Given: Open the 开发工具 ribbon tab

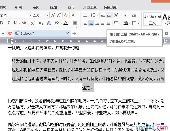Looking at the screenshot, I should coord(90,7).
